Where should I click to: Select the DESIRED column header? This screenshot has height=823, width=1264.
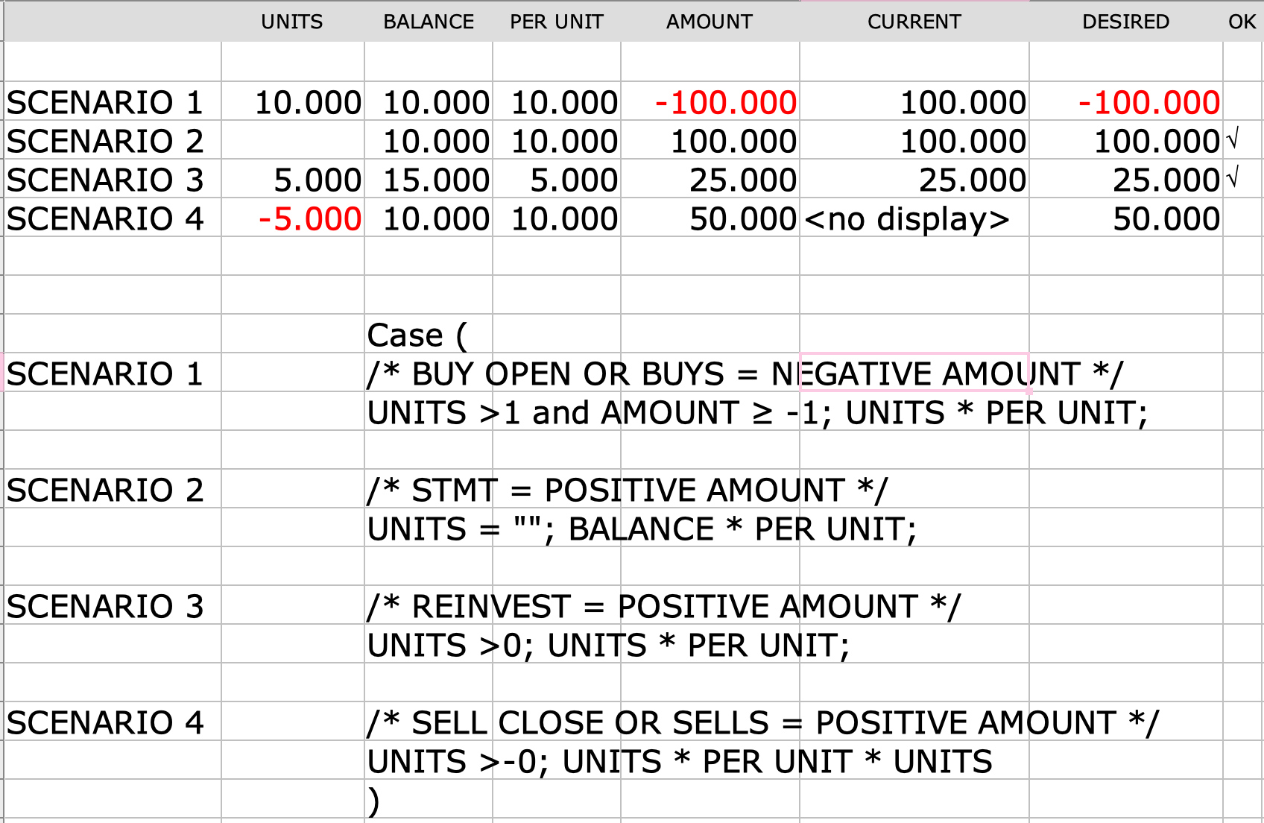pyautogui.click(x=1125, y=22)
